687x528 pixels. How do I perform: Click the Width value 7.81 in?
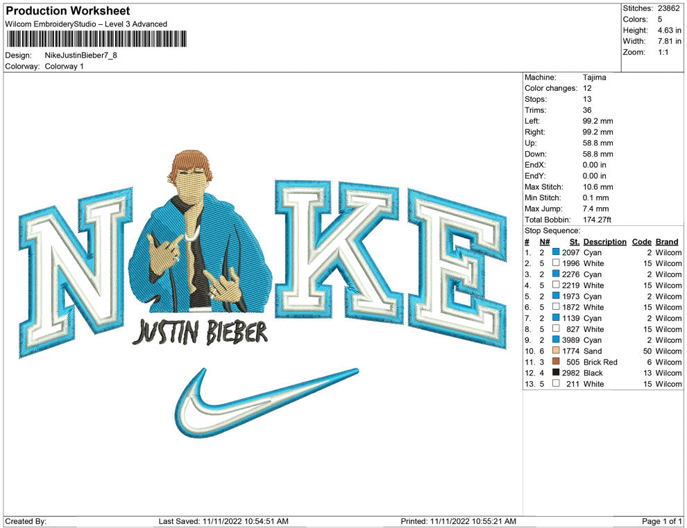[x=669, y=41]
